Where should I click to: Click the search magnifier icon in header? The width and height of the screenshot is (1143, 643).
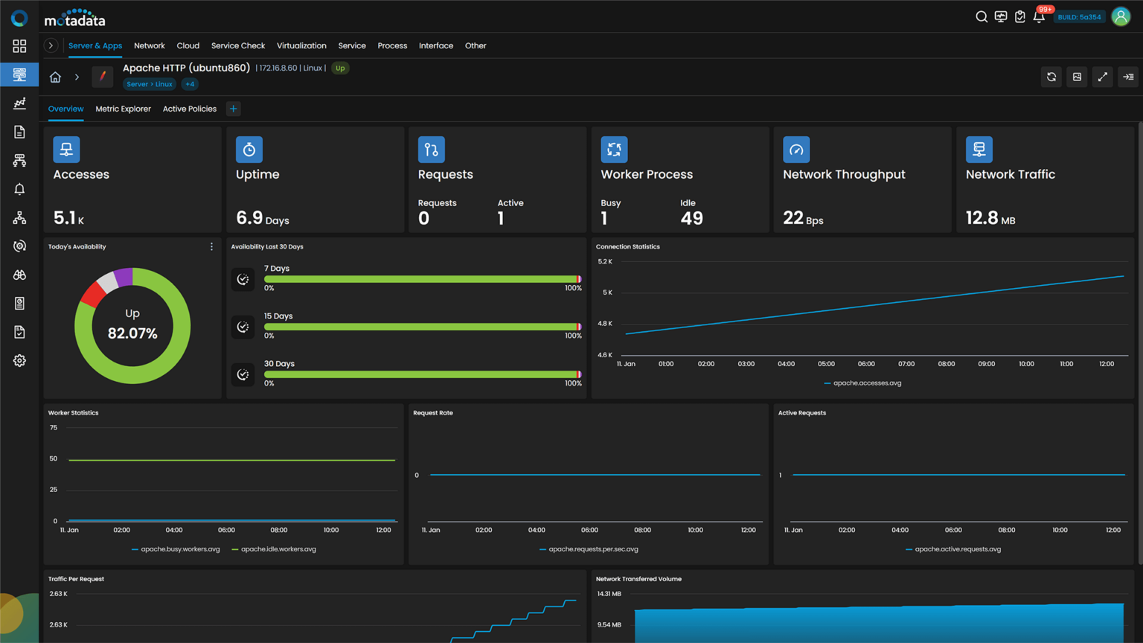tap(982, 17)
